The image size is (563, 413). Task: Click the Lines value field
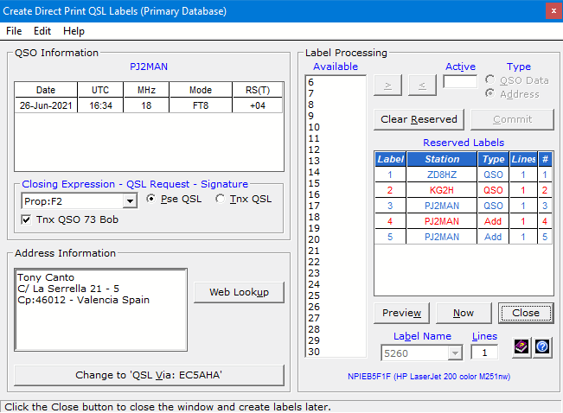[484, 353]
